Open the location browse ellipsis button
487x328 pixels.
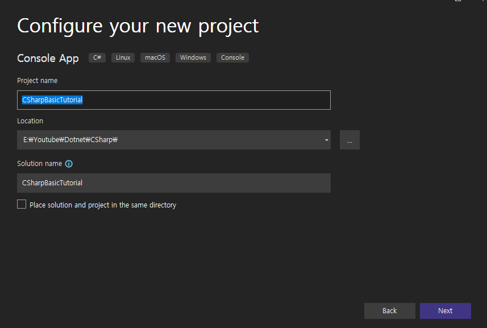349,140
